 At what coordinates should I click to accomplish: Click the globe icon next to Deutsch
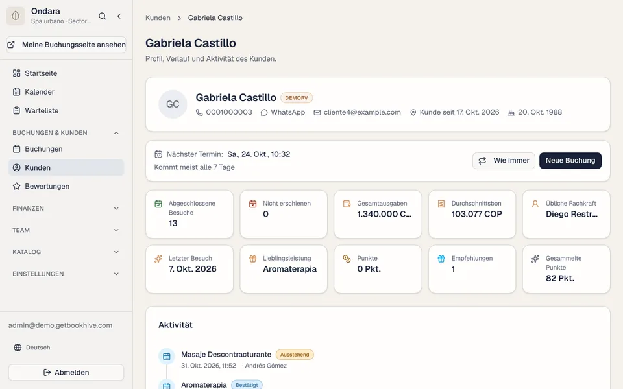pyautogui.click(x=18, y=348)
